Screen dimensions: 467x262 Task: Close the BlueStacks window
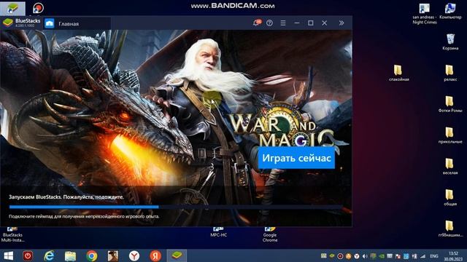[x=324, y=23]
